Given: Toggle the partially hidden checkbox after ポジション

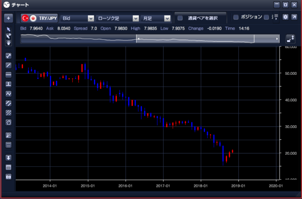Looking at the screenshot, I should (266, 17).
